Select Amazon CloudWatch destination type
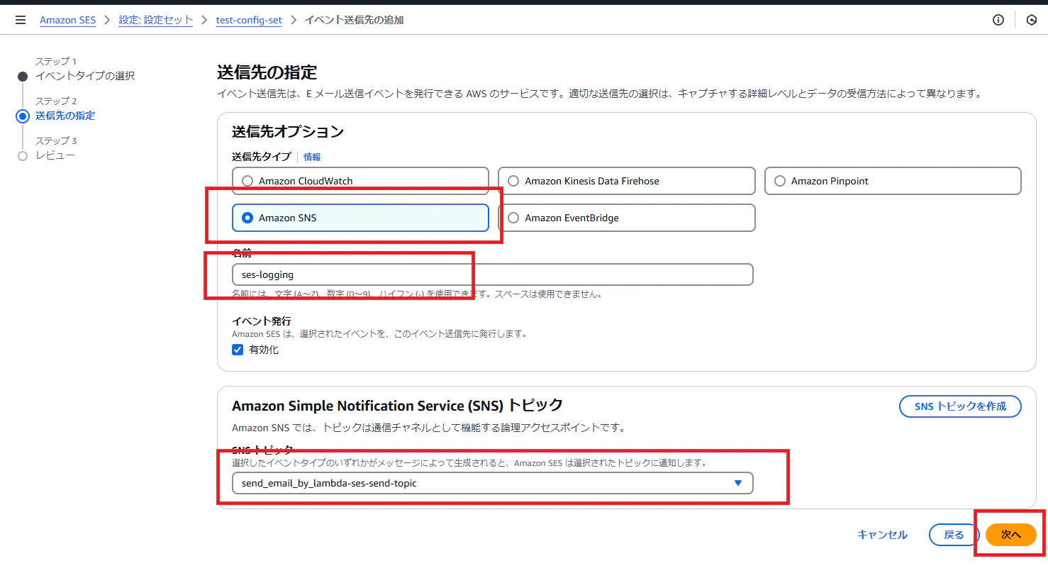1048x566 pixels. (x=360, y=181)
